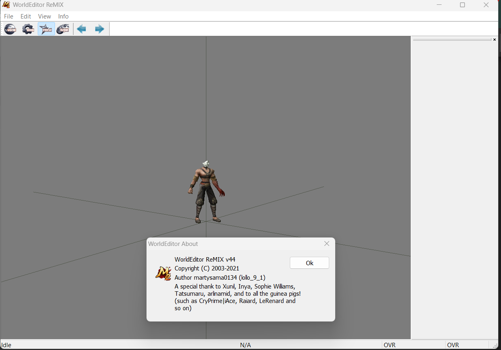Open the Info menu

[x=63, y=16]
